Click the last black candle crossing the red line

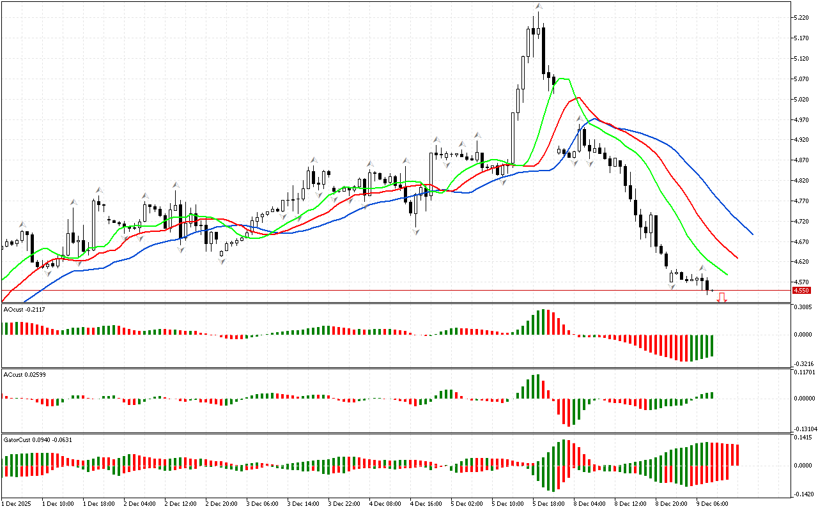pyautogui.click(x=707, y=285)
